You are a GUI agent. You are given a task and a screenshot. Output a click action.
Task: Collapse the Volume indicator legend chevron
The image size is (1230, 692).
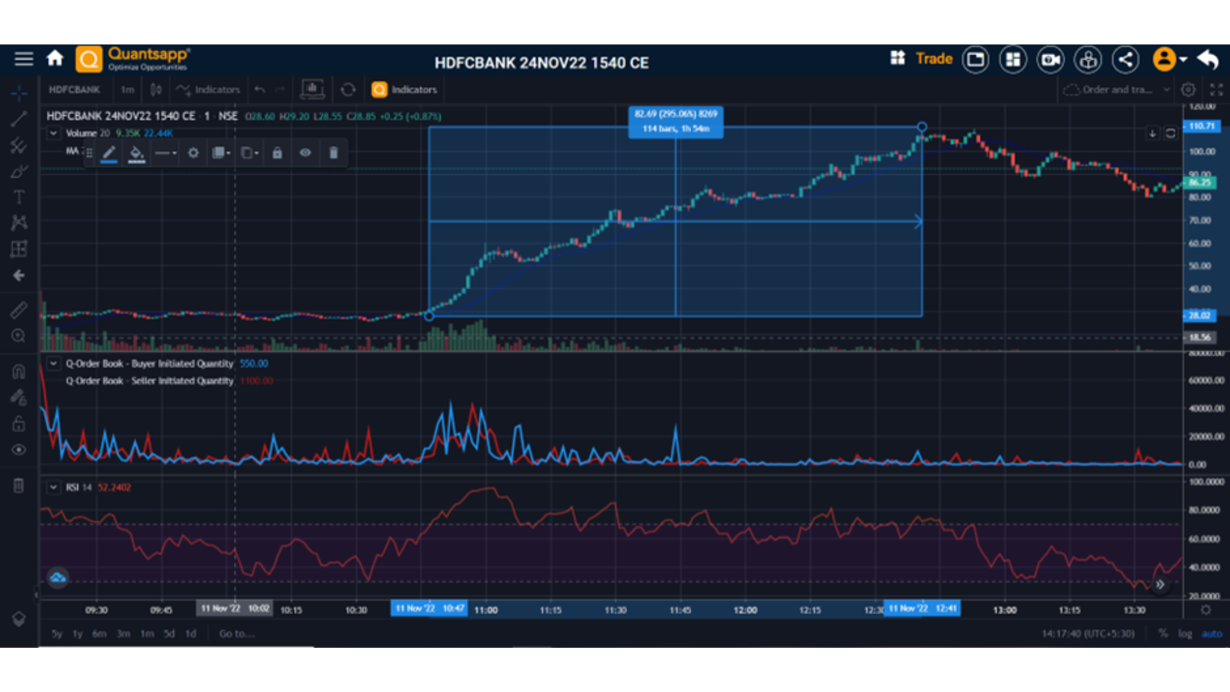coord(54,133)
